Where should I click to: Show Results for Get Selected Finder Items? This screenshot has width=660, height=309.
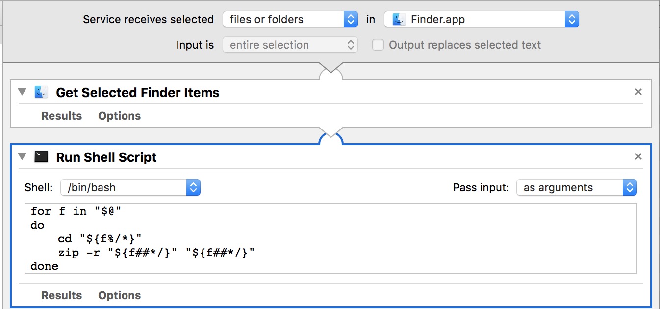coord(62,116)
